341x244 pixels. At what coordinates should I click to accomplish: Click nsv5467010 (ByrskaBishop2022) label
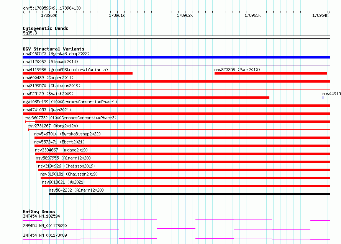tap(67, 134)
